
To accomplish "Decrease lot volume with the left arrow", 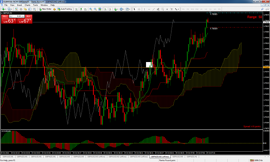I will coord(11,16).
